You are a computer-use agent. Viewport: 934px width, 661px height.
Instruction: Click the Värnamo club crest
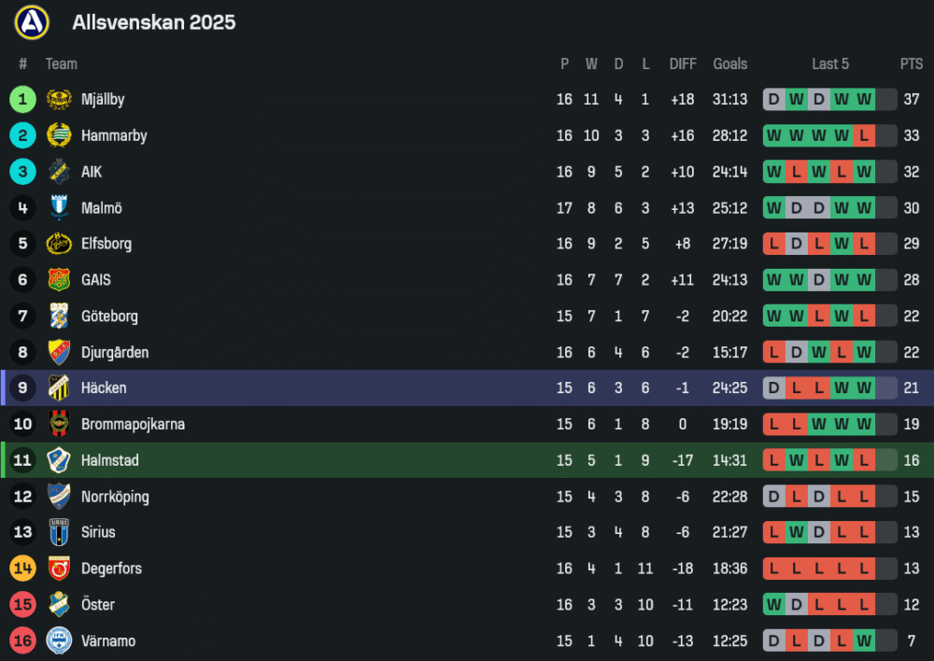click(59, 640)
